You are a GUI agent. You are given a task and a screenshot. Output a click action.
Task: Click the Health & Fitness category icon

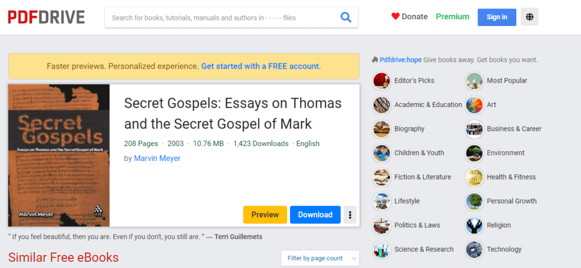(x=474, y=177)
